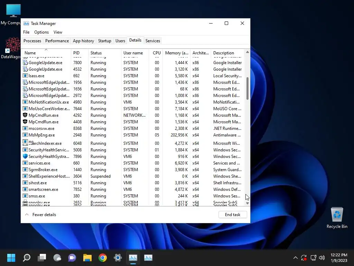
Task: Click the MicrosoftEdgeUpdate PID 1956 icon
Action: (25, 82)
